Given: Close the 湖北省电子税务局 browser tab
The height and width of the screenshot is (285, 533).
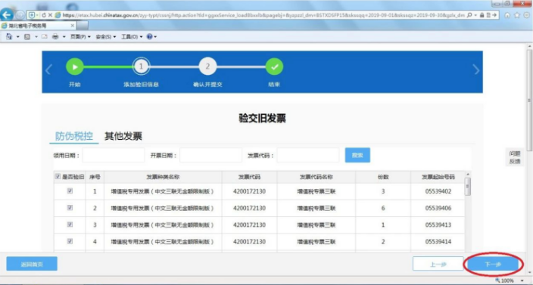Looking at the screenshot, I should coord(73,26).
